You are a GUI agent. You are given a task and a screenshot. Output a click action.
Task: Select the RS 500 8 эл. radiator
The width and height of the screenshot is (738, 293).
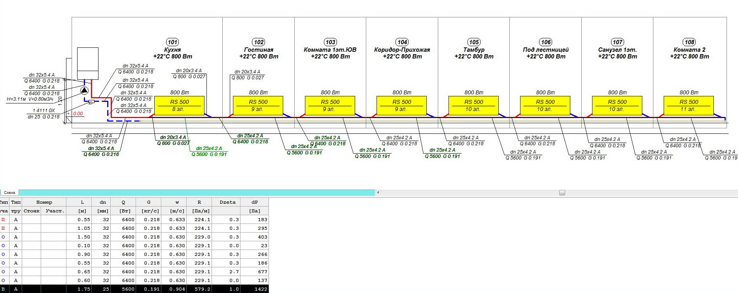[180, 105]
